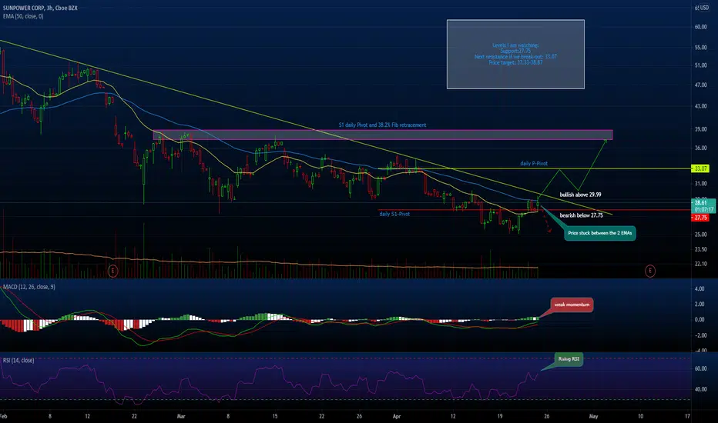Click the MACD axis 2.00 value
Screen dimensions: 718x423
pos(700,304)
